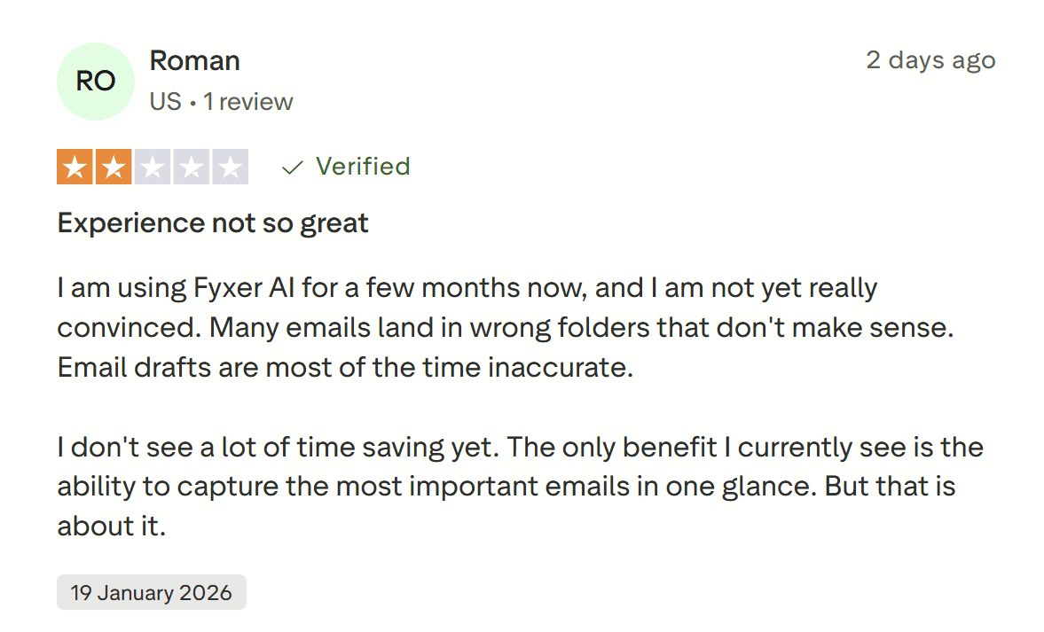Click the bullet separator after US

coord(192,103)
